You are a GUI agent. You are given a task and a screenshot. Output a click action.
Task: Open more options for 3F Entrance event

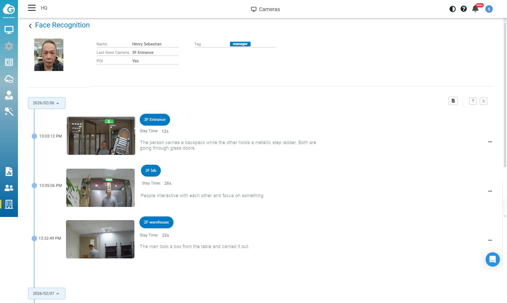(x=490, y=142)
